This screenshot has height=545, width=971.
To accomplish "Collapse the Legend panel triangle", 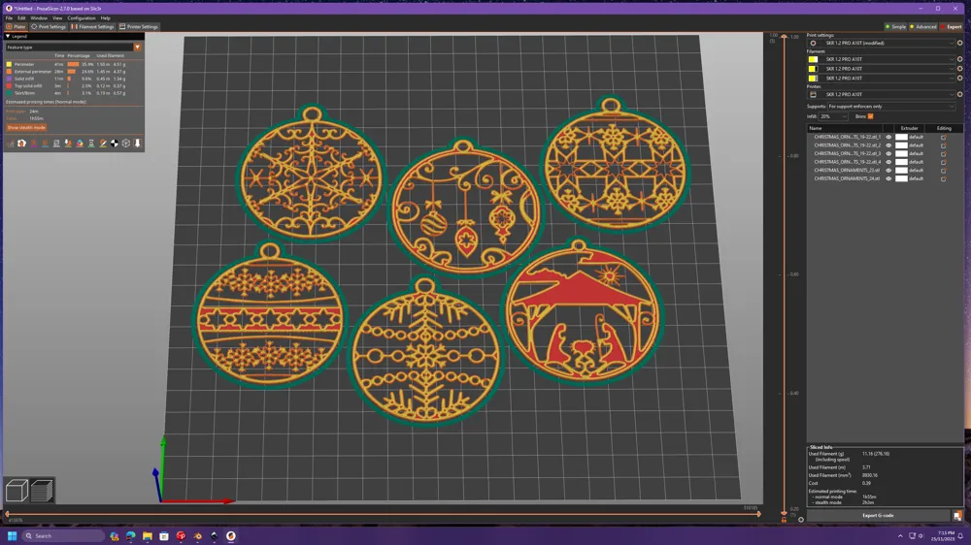I will click(8, 37).
